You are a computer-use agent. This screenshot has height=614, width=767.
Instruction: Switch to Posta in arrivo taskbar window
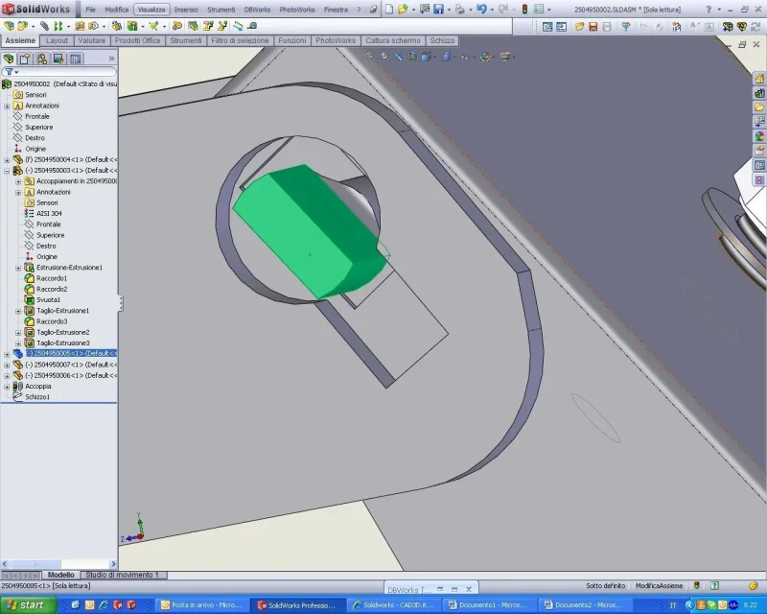202,605
